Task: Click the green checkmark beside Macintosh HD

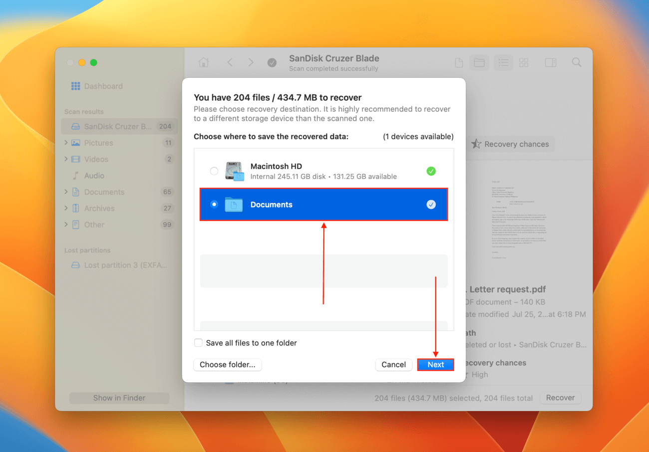Action: 431,171
